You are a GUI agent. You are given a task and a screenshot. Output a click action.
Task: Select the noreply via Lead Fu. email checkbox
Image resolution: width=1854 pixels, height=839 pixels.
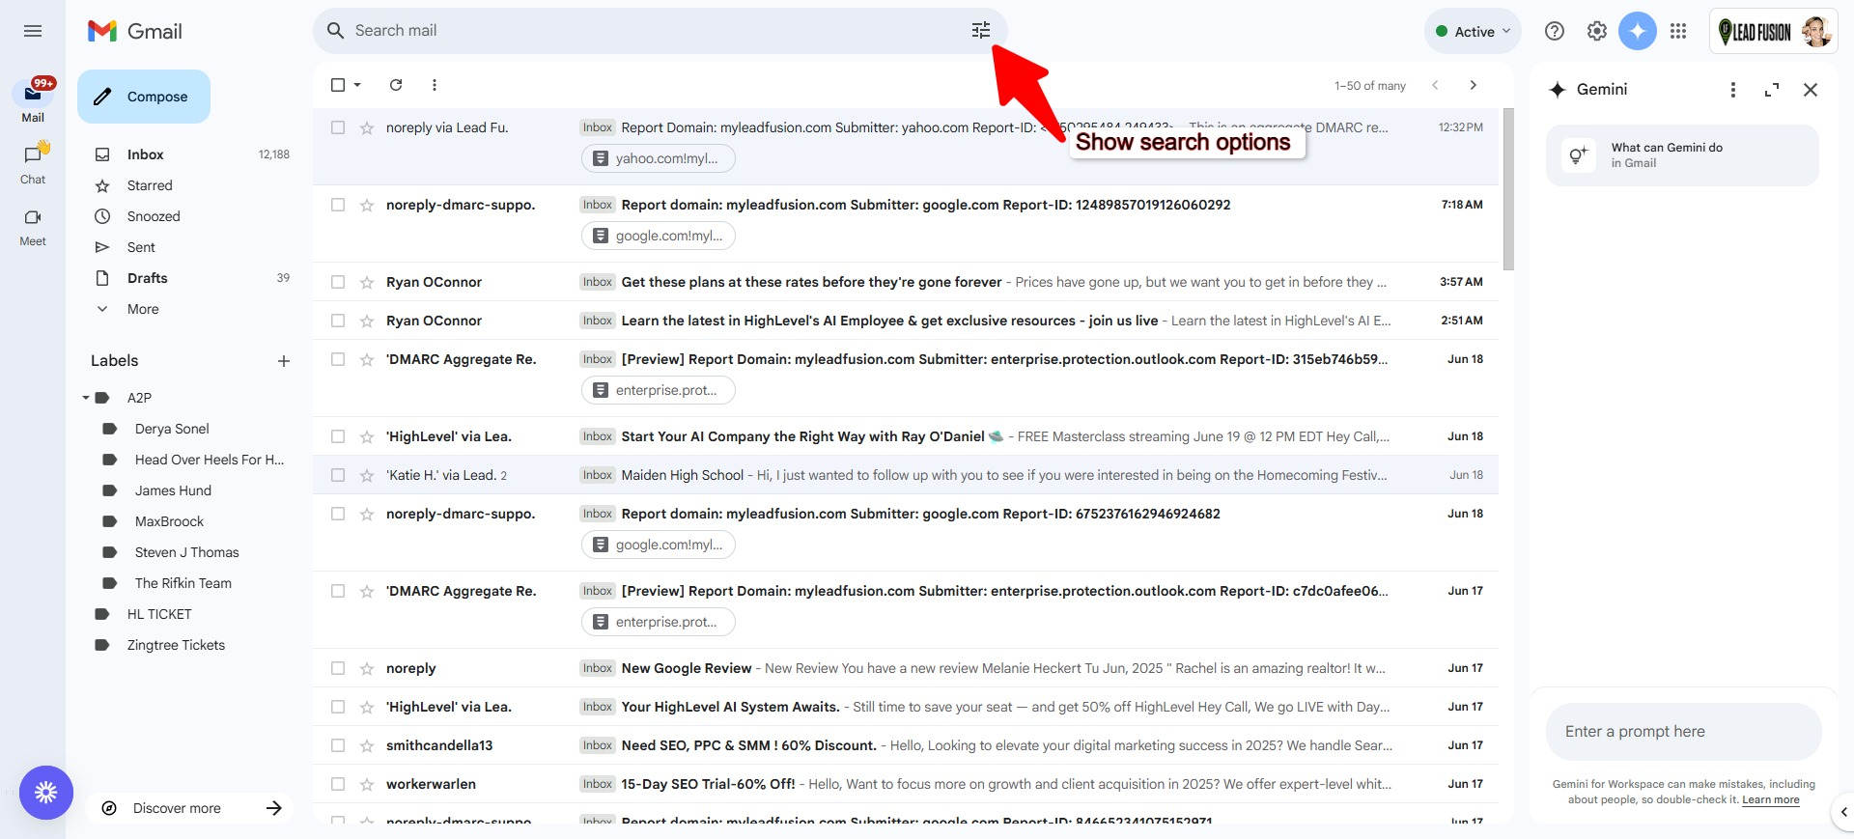pyautogui.click(x=338, y=127)
